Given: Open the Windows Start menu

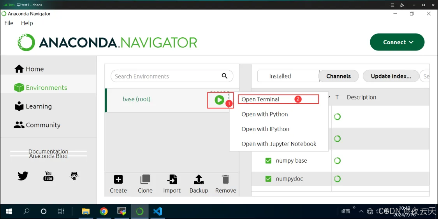Looking at the screenshot, I should pos(9,212).
